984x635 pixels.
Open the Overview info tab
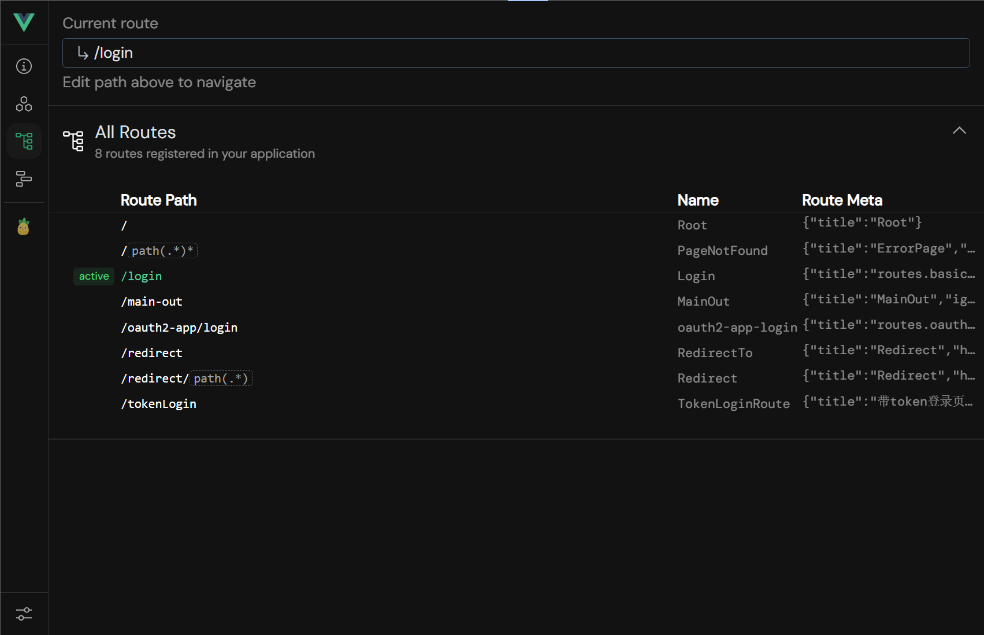[24, 66]
